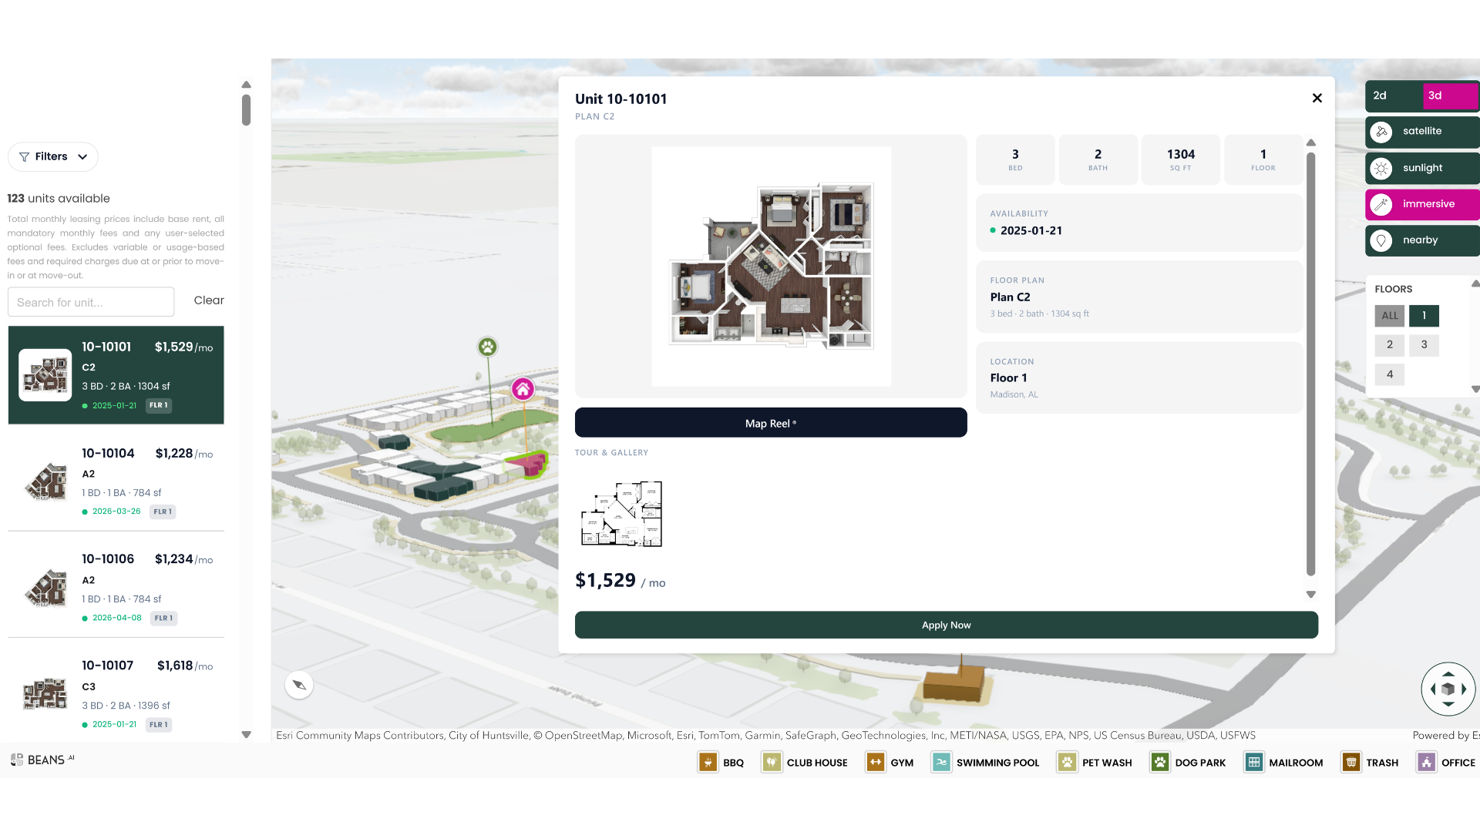Select ALL floors

pyautogui.click(x=1390, y=316)
